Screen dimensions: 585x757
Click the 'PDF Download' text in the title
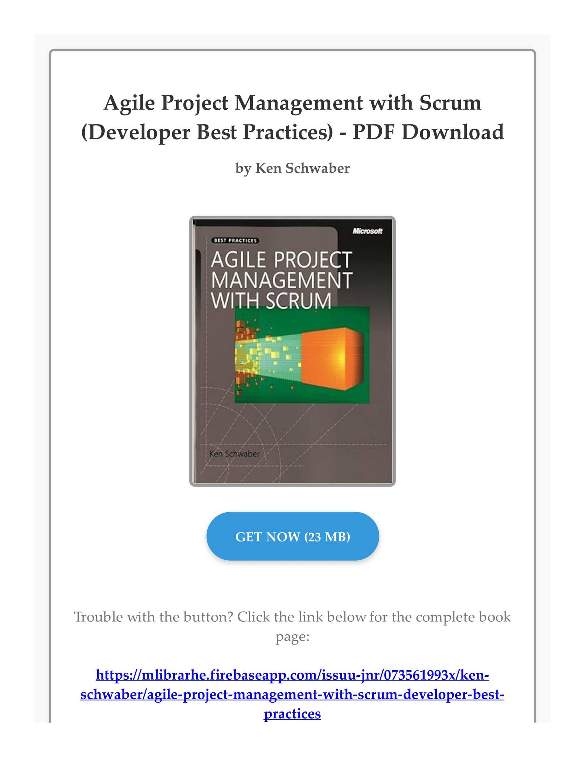coord(428,132)
